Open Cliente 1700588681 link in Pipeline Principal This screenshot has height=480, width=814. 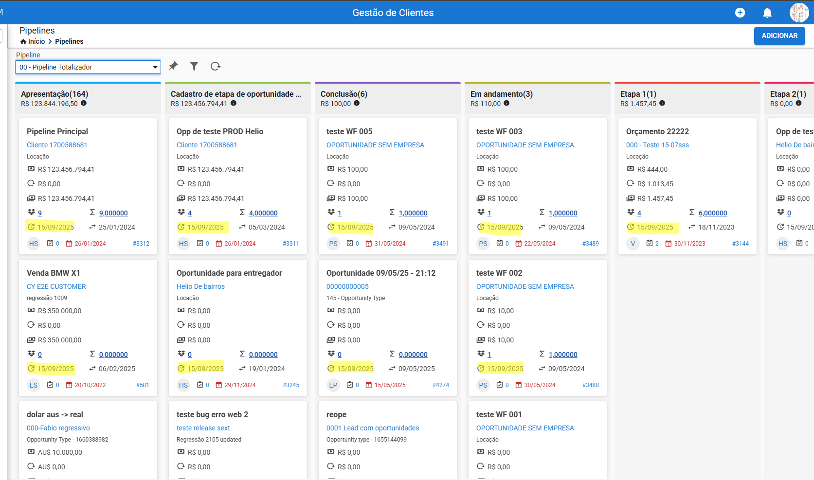(x=57, y=145)
